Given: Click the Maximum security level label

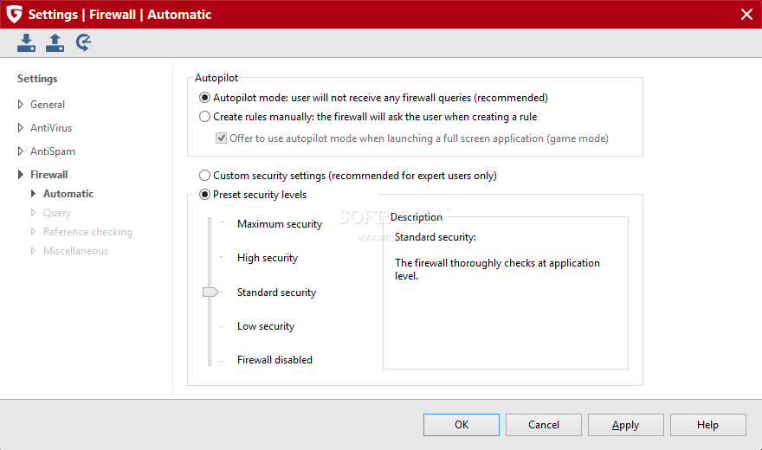Looking at the screenshot, I should click(x=279, y=224).
